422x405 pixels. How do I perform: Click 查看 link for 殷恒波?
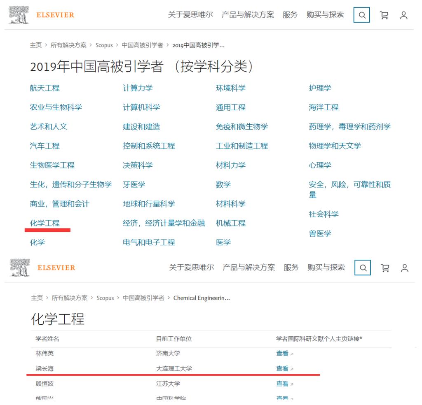282,384
